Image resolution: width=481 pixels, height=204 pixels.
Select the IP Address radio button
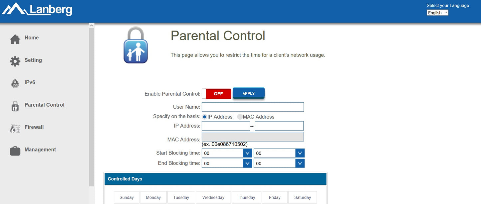[204, 117]
